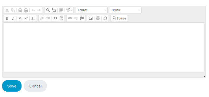The image size is (209, 97).
Task: Open the Format dropdown
Action: coord(91,10)
